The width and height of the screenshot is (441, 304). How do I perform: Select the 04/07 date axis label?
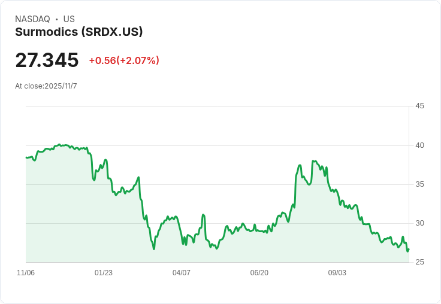click(182, 273)
